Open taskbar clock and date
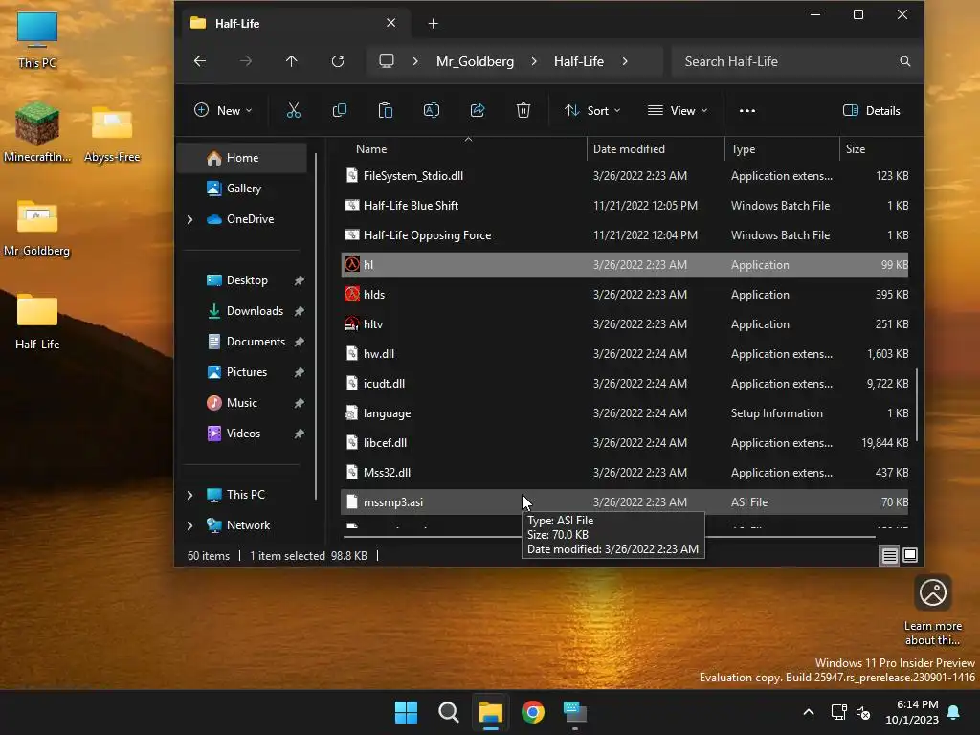Screen dimensions: 980x735 click(x=912, y=712)
